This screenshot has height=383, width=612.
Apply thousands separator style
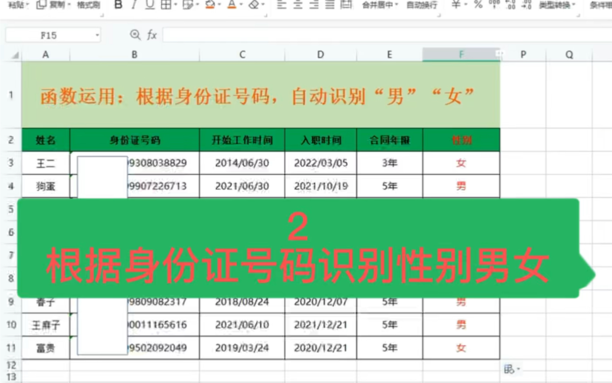point(494,5)
